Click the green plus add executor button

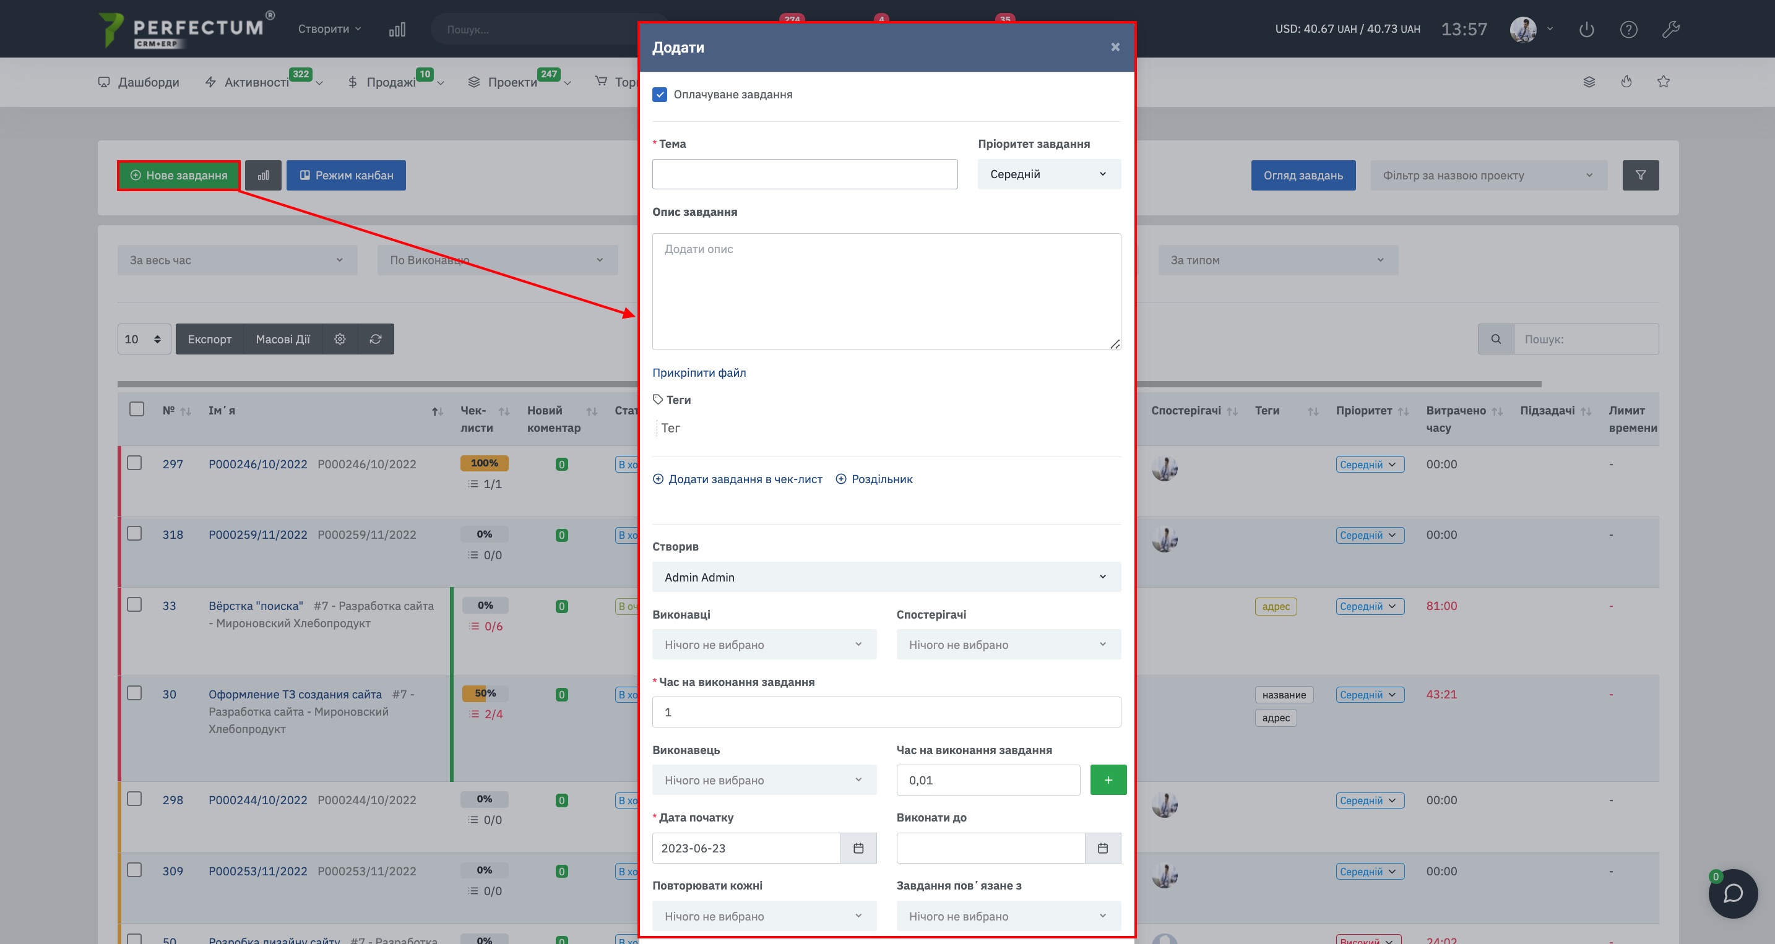coord(1107,779)
